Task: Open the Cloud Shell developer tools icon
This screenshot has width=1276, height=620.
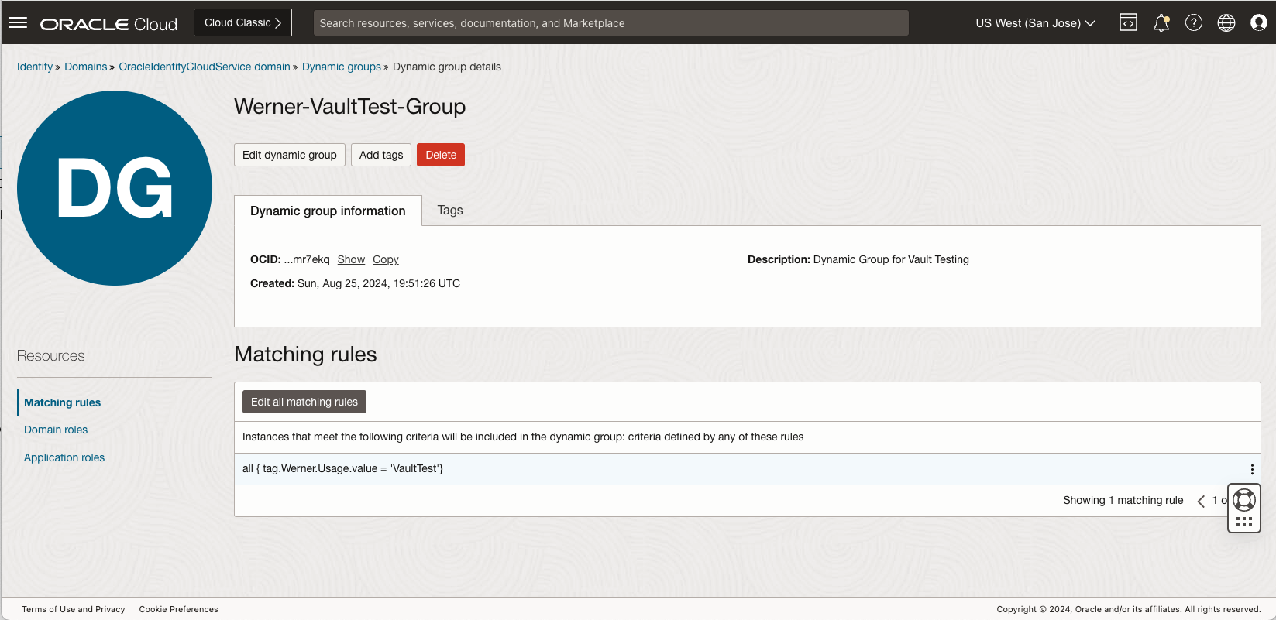Action: pos(1128,22)
